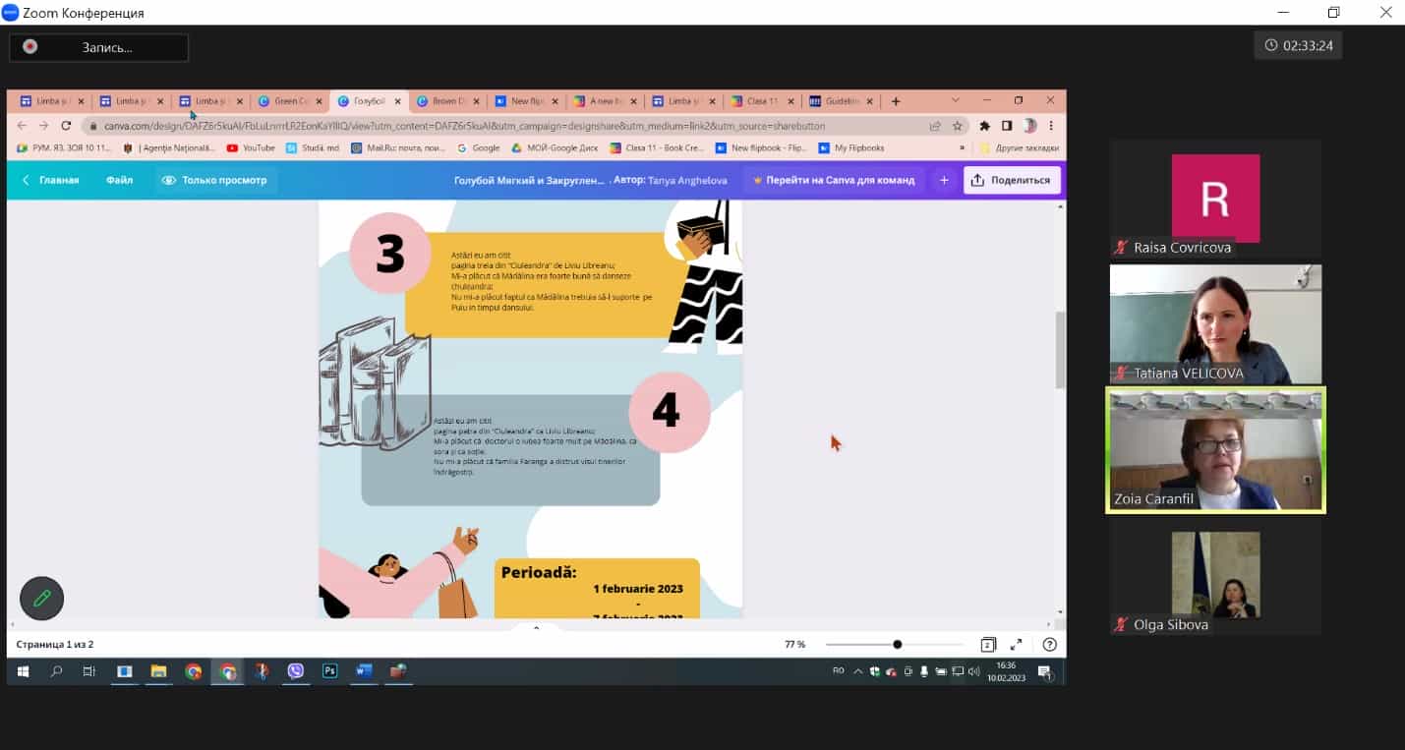Click the Viber icon in the taskbar
The height and width of the screenshot is (750, 1405).
(296, 671)
